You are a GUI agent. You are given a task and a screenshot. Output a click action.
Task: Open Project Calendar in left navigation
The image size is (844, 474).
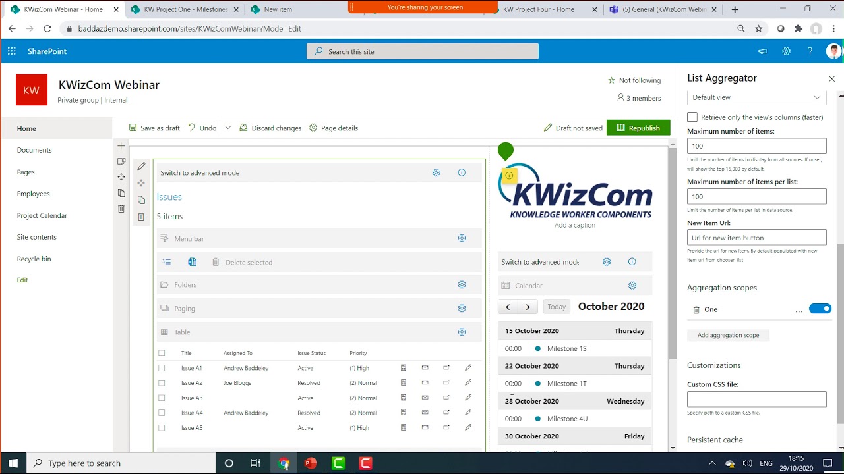42,215
